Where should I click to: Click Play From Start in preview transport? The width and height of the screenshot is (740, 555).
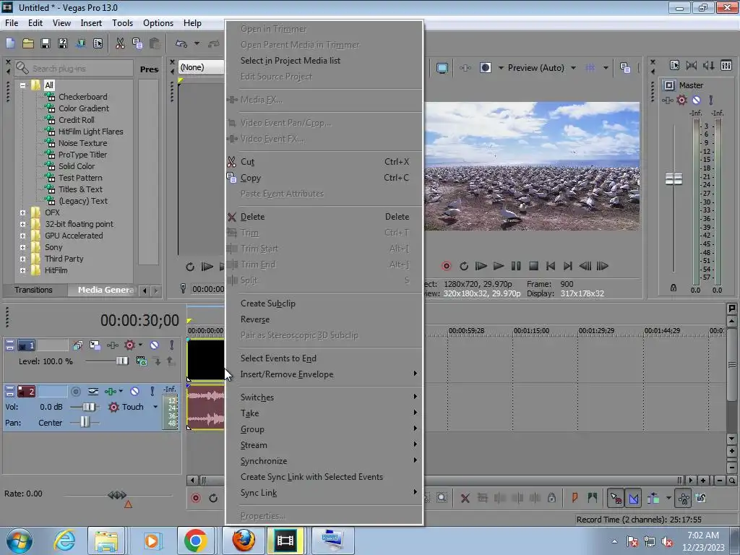[x=481, y=266]
